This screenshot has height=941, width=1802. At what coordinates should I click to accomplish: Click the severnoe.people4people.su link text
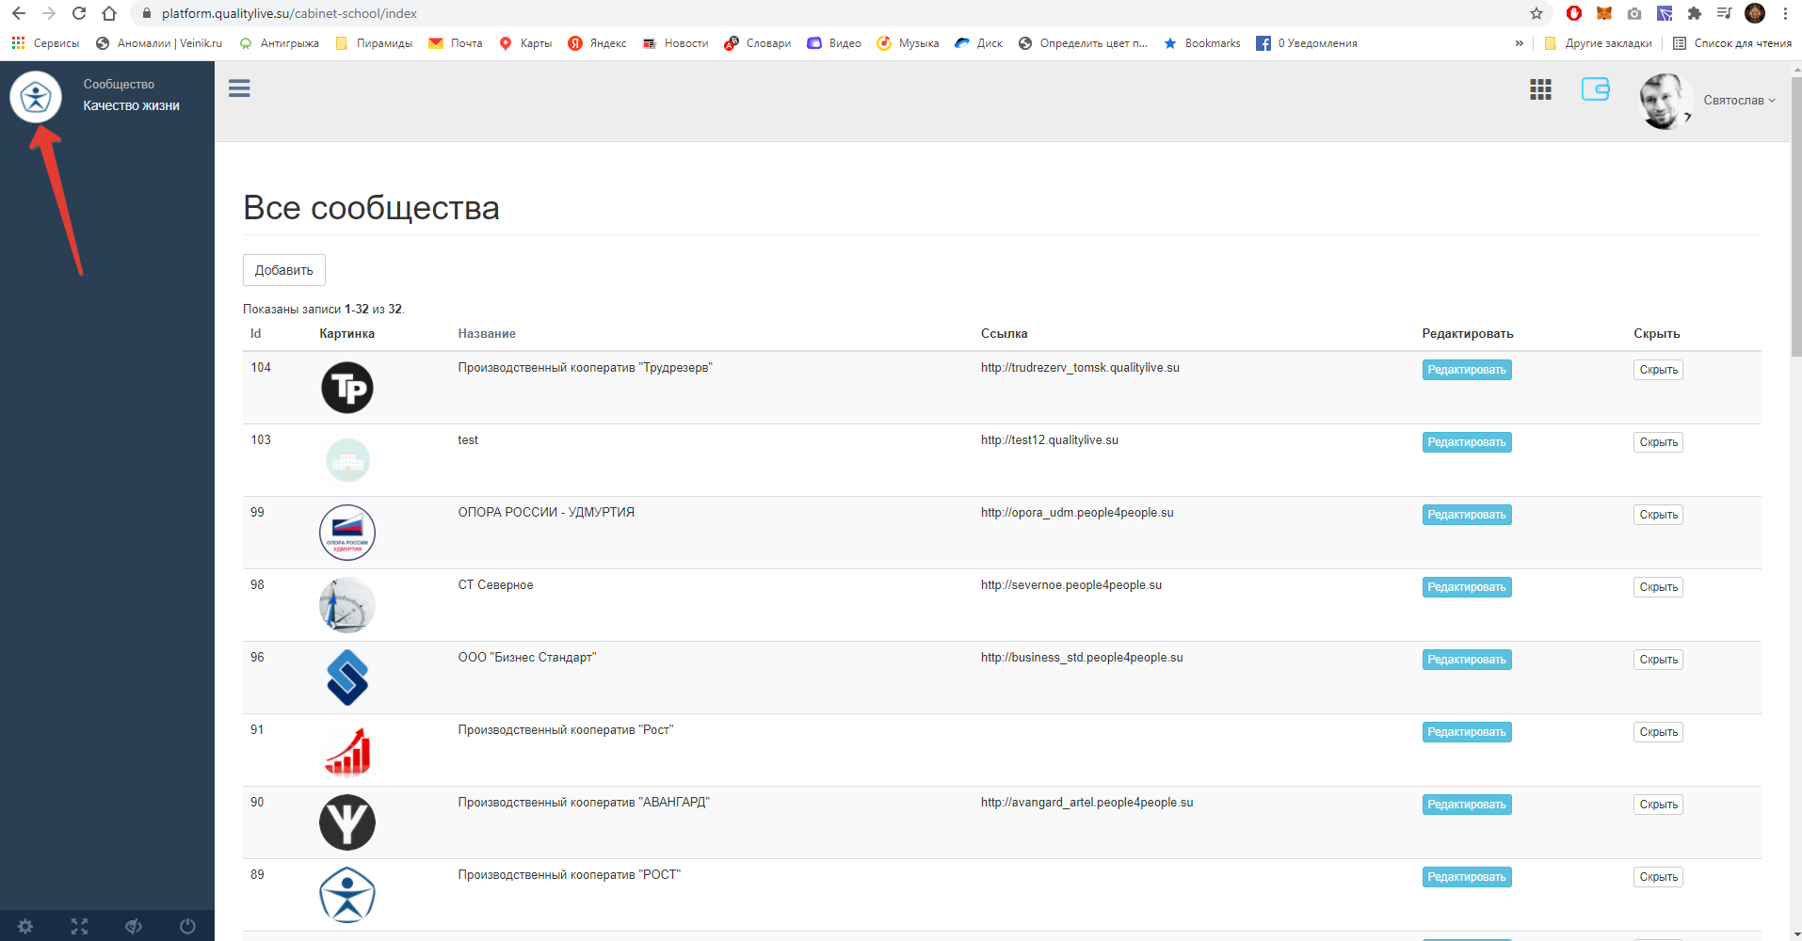(1071, 585)
